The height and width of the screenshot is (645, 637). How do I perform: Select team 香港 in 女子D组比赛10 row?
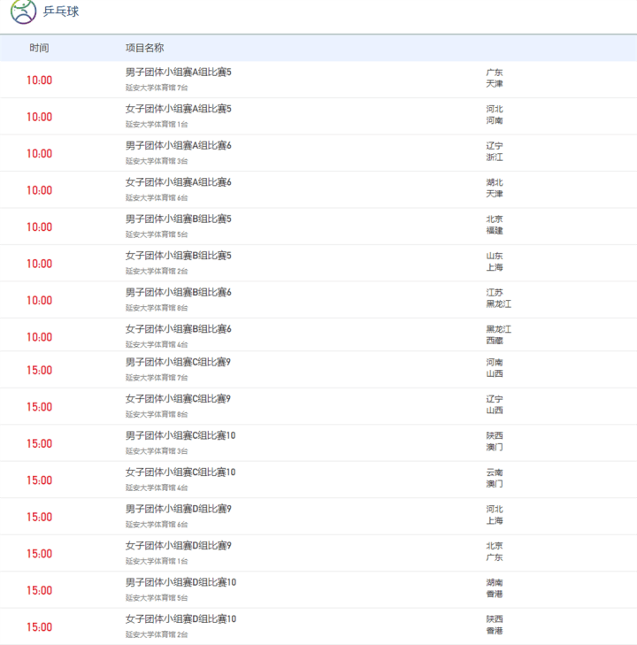click(495, 631)
